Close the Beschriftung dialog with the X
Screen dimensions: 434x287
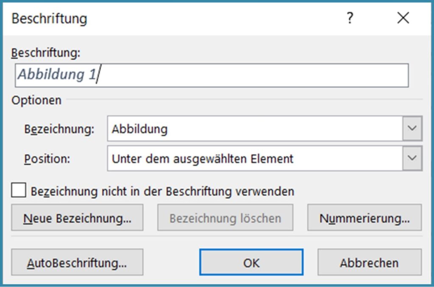tap(403, 18)
